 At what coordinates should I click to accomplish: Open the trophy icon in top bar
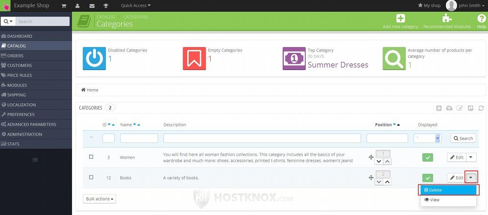(x=106, y=5)
